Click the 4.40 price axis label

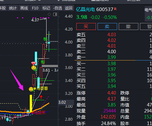click(69, 16)
